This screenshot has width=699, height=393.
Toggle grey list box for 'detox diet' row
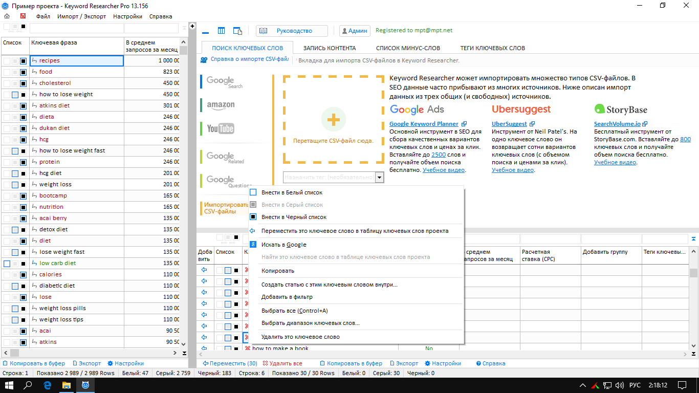(x=15, y=229)
